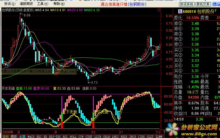Switch to the RSI indicator tab
Viewport: 220px width, 138px height.
(x=65, y=136)
